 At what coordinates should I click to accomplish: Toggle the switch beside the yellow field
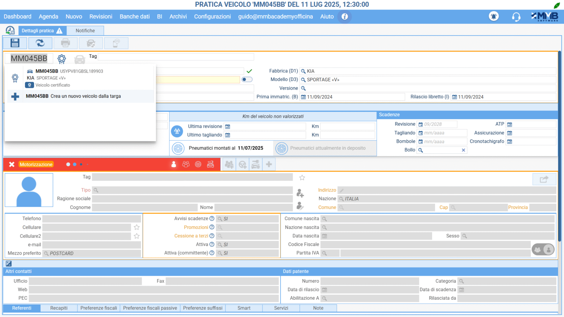coord(247,80)
